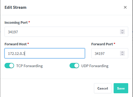Place cursor in the 172.12.0.3 text
This screenshot has height=97, width=133.
[x=16, y=54]
